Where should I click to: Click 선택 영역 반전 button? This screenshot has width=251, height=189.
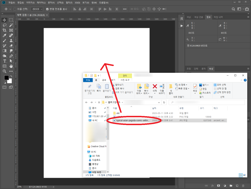point(222,92)
